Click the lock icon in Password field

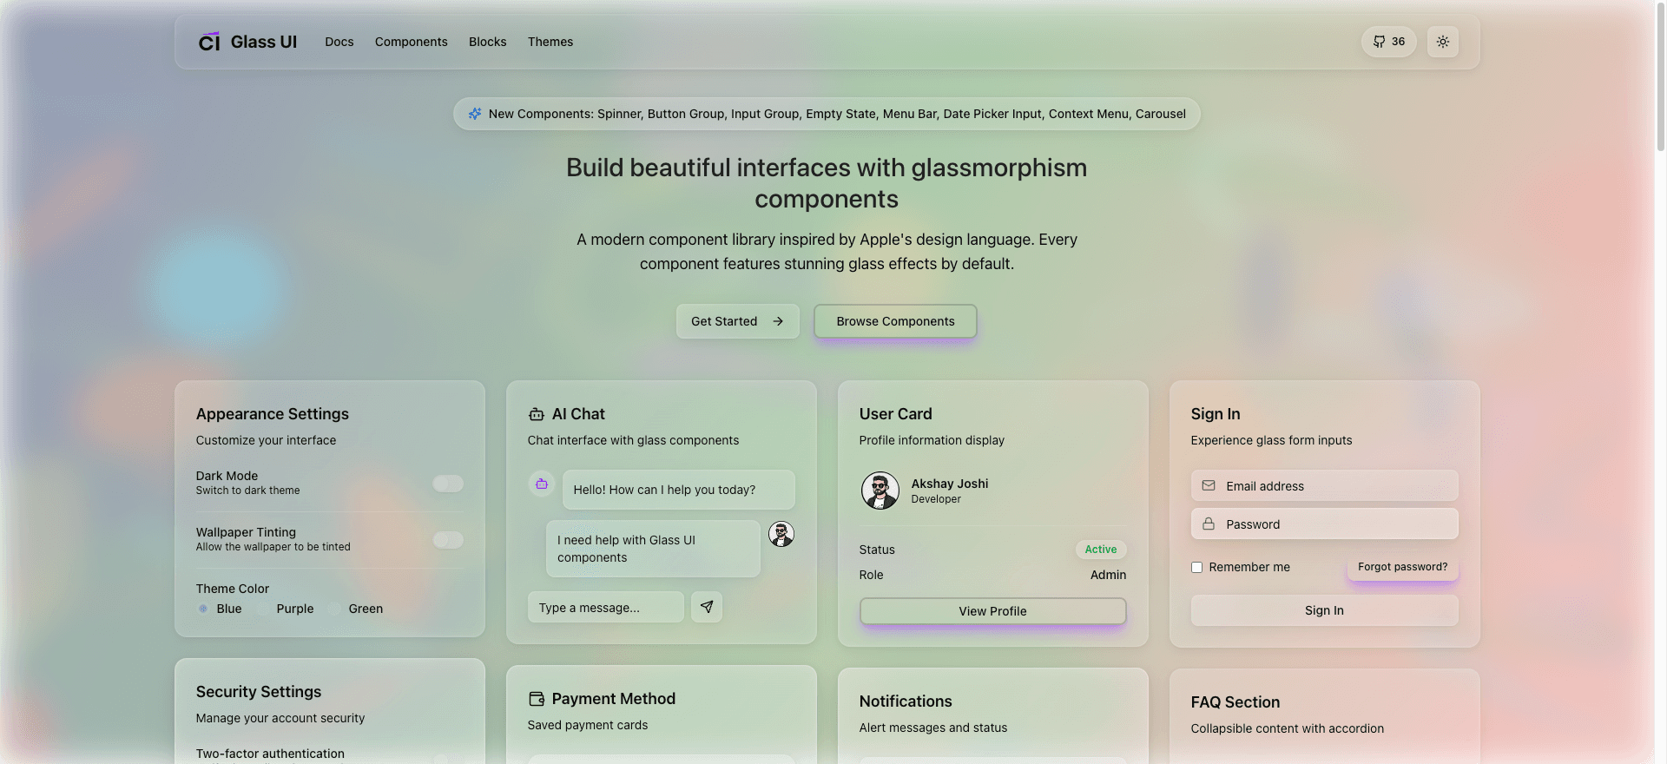tap(1209, 524)
